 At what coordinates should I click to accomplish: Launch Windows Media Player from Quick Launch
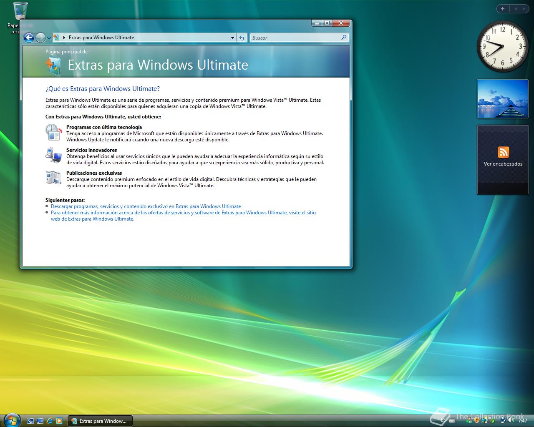coord(59,421)
